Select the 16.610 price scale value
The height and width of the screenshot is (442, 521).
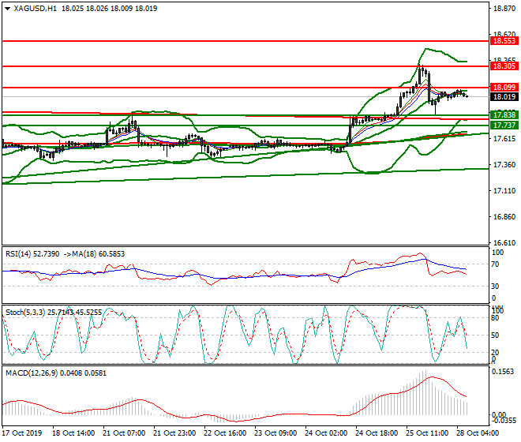(x=504, y=243)
